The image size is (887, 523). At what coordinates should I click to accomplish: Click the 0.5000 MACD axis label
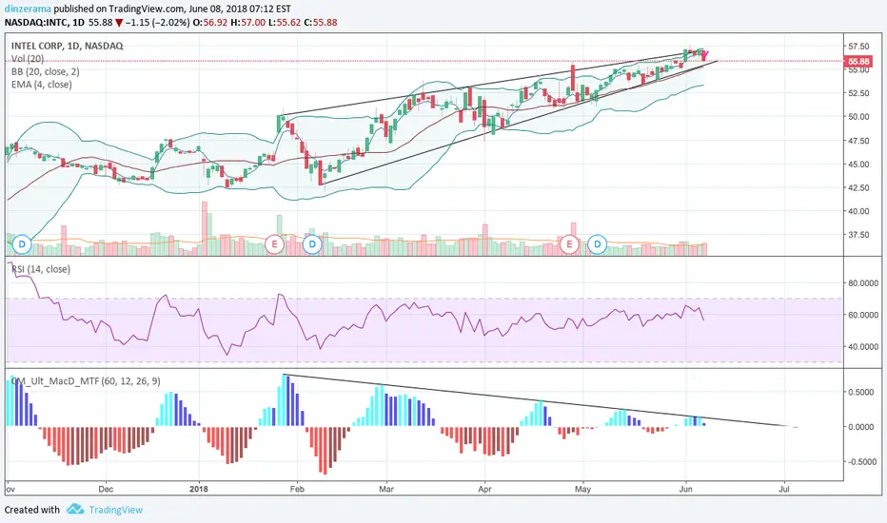click(862, 393)
